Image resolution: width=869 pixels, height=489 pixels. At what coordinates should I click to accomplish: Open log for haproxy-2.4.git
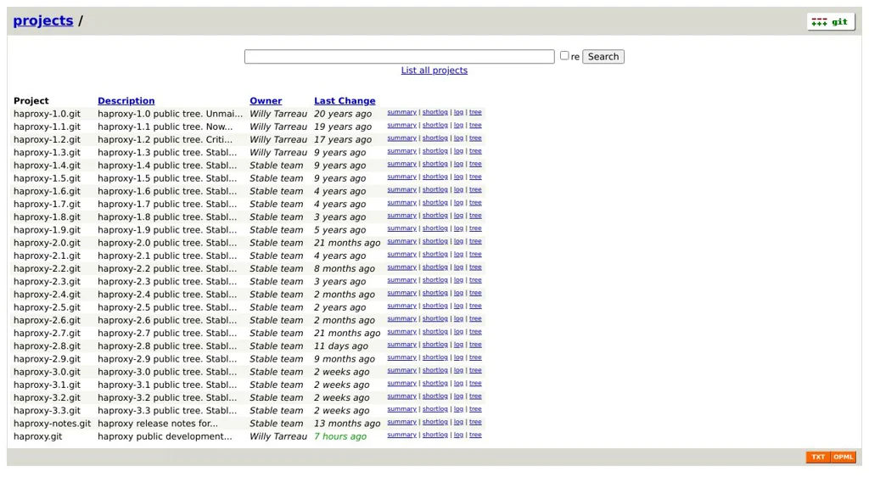tap(458, 293)
